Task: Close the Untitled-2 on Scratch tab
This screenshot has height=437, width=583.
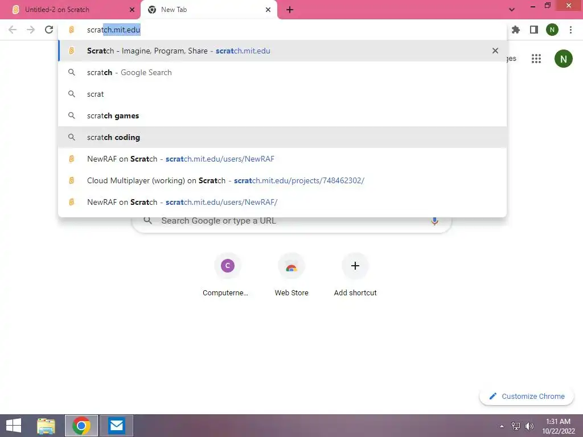Action: click(132, 10)
